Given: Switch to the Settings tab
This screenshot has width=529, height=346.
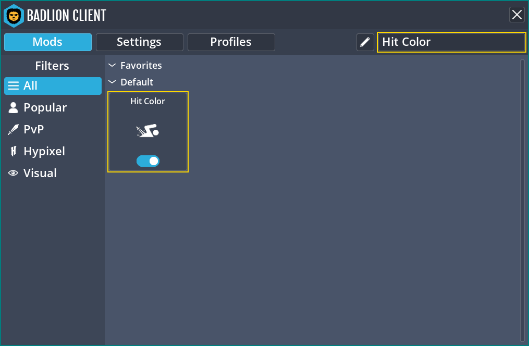Looking at the screenshot, I should pos(139,42).
